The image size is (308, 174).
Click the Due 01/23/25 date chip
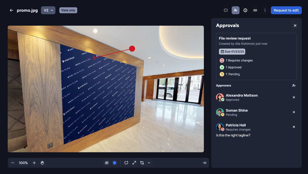click(x=232, y=51)
